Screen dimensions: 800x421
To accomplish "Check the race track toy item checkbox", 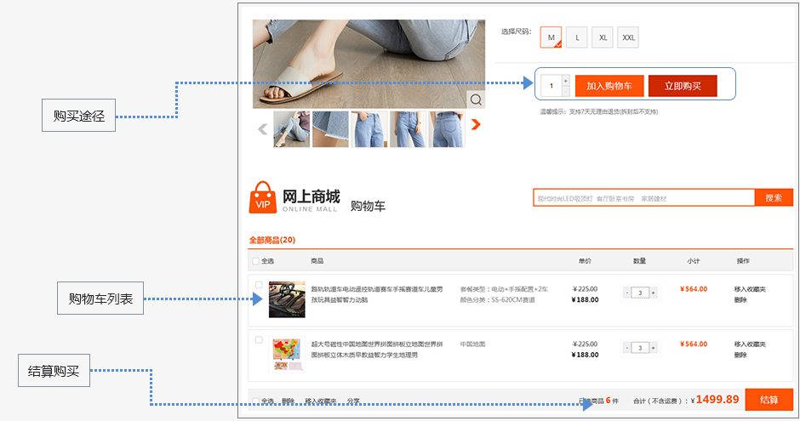I will pyautogui.click(x=259, y=285).
